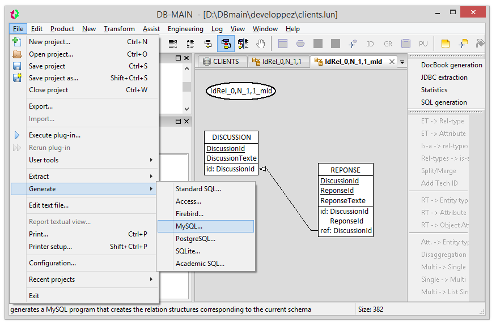Select Academic SQL... generation option
This screenshot has width=496, height=327.
pos(206,264)
